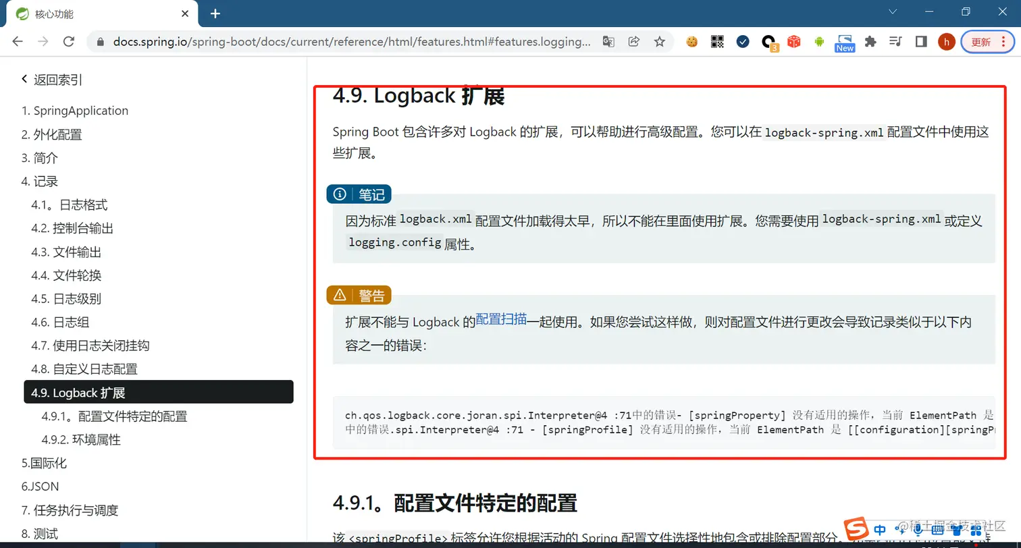Open 4. 记录 sidebar section

(40, 182)
